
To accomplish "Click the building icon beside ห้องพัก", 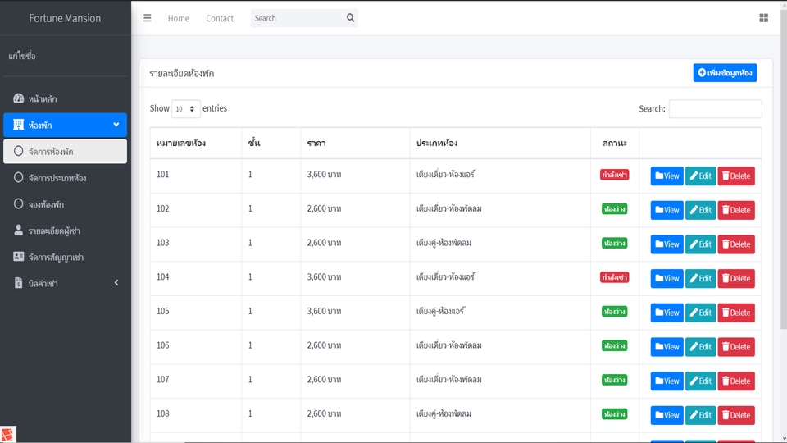I will coord(19,125).
